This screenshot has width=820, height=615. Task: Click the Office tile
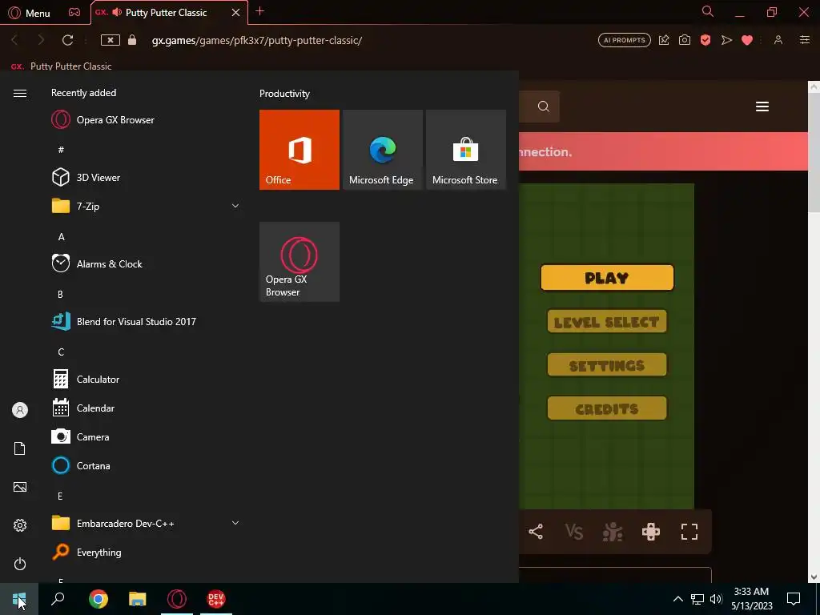click(x=299, y=150)
